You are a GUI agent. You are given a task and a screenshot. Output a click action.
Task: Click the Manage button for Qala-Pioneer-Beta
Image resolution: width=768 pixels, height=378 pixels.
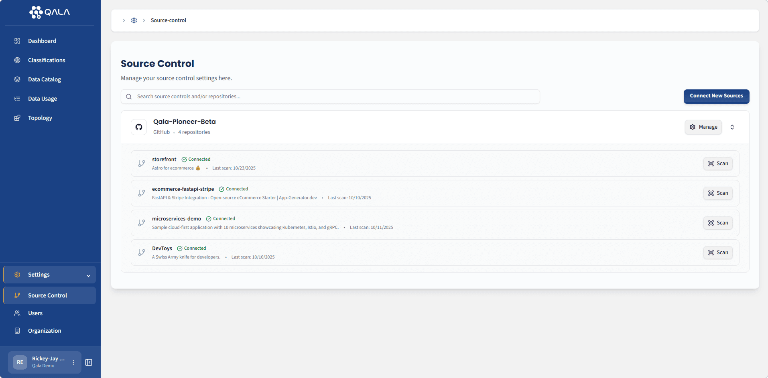(703, 127)
